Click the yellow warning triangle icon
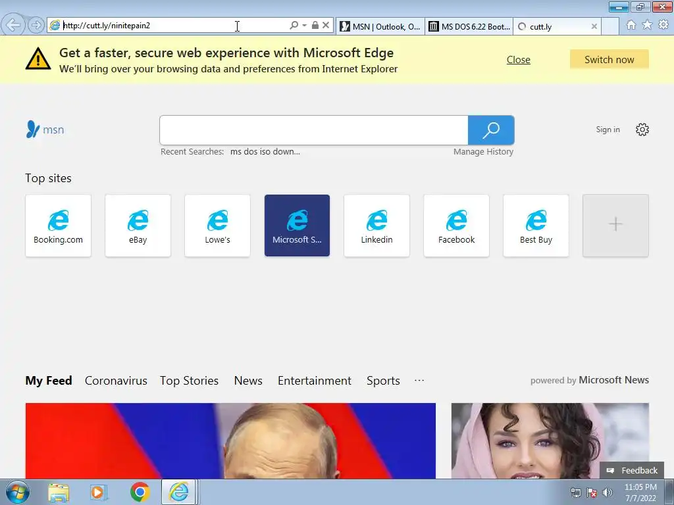 38,59
